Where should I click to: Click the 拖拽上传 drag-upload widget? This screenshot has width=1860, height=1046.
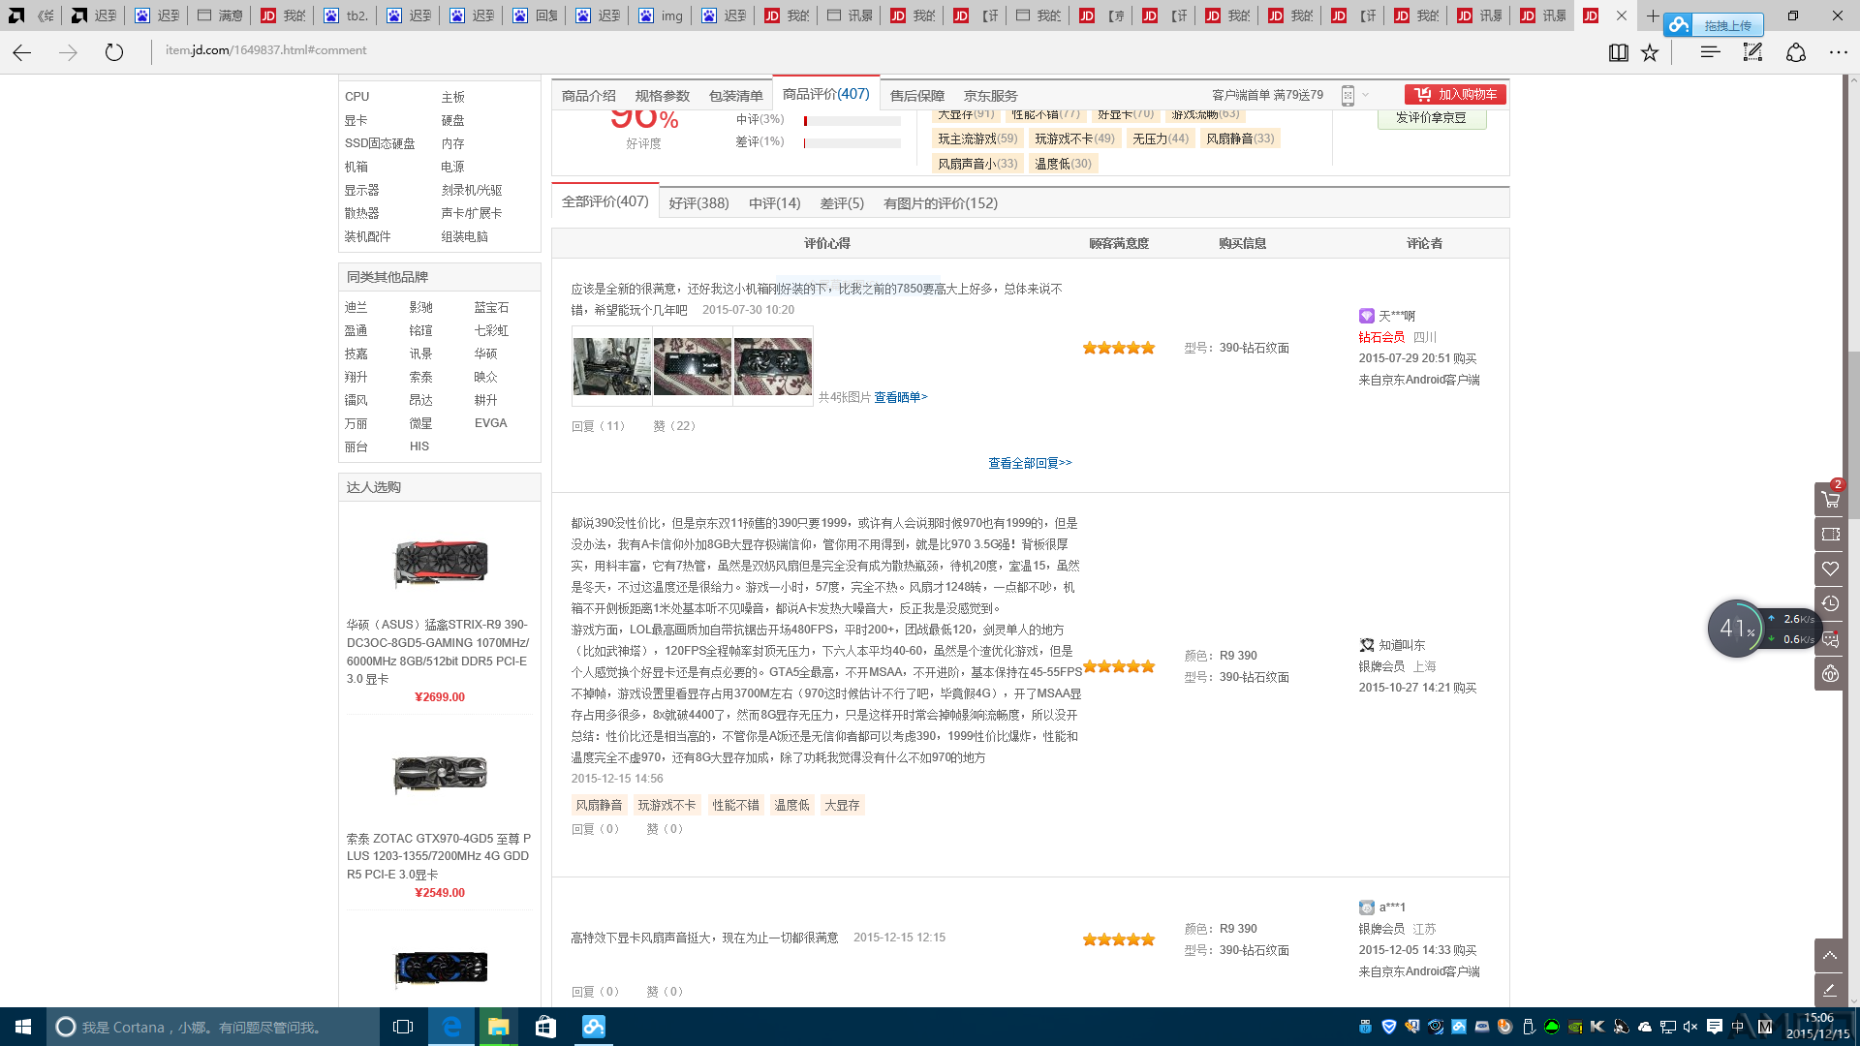1714,25
